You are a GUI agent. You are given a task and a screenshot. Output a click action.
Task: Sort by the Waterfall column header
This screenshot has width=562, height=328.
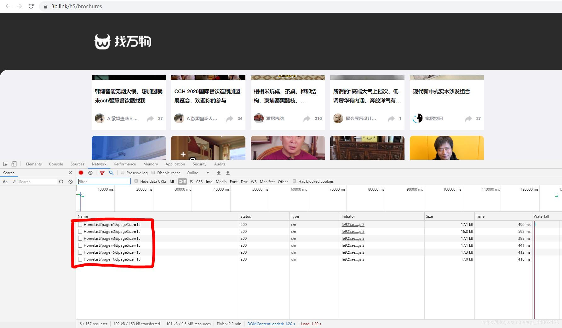coord(547,216)
